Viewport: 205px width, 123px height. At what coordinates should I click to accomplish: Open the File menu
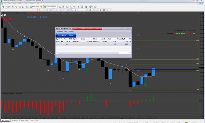(x=5, y=4)
